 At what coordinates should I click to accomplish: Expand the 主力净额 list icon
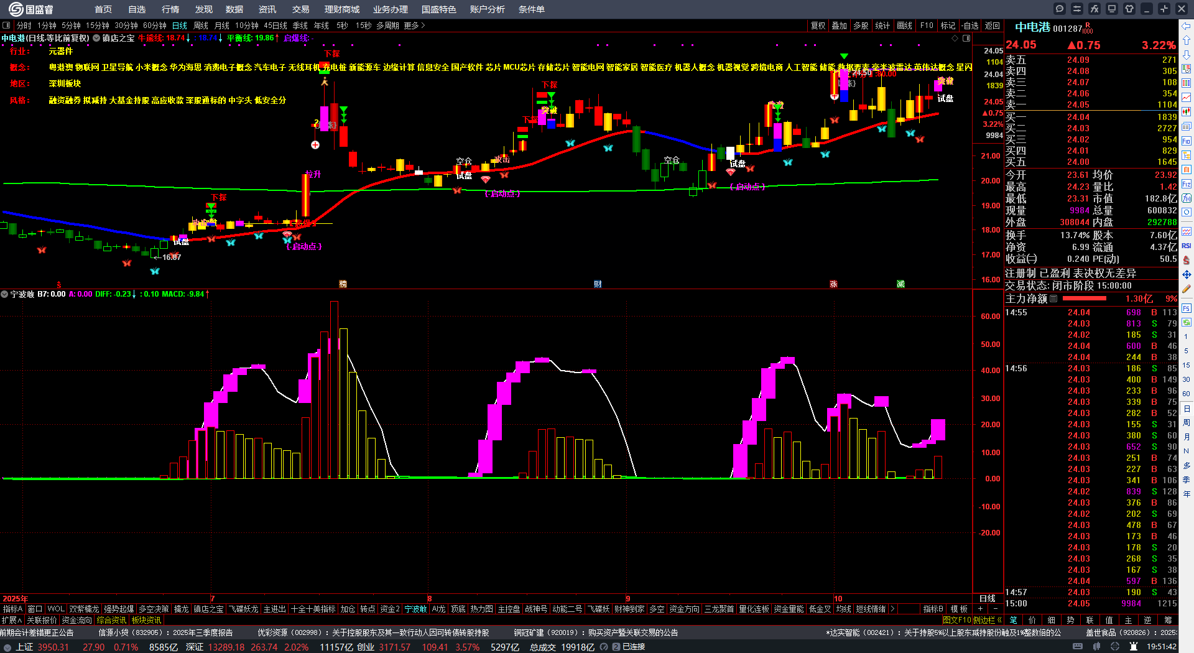[x=1053, y=299]
